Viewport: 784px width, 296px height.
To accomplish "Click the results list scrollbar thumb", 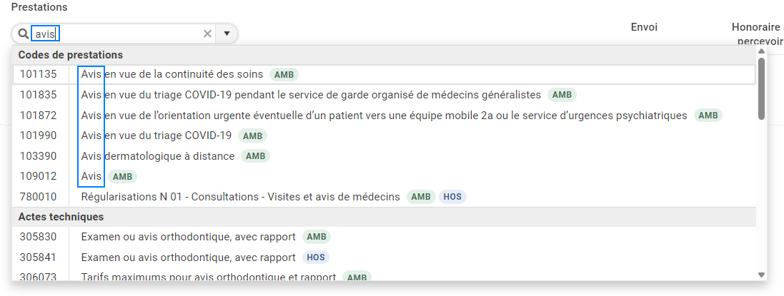I will pyautogui.click(x=761, y=89).
